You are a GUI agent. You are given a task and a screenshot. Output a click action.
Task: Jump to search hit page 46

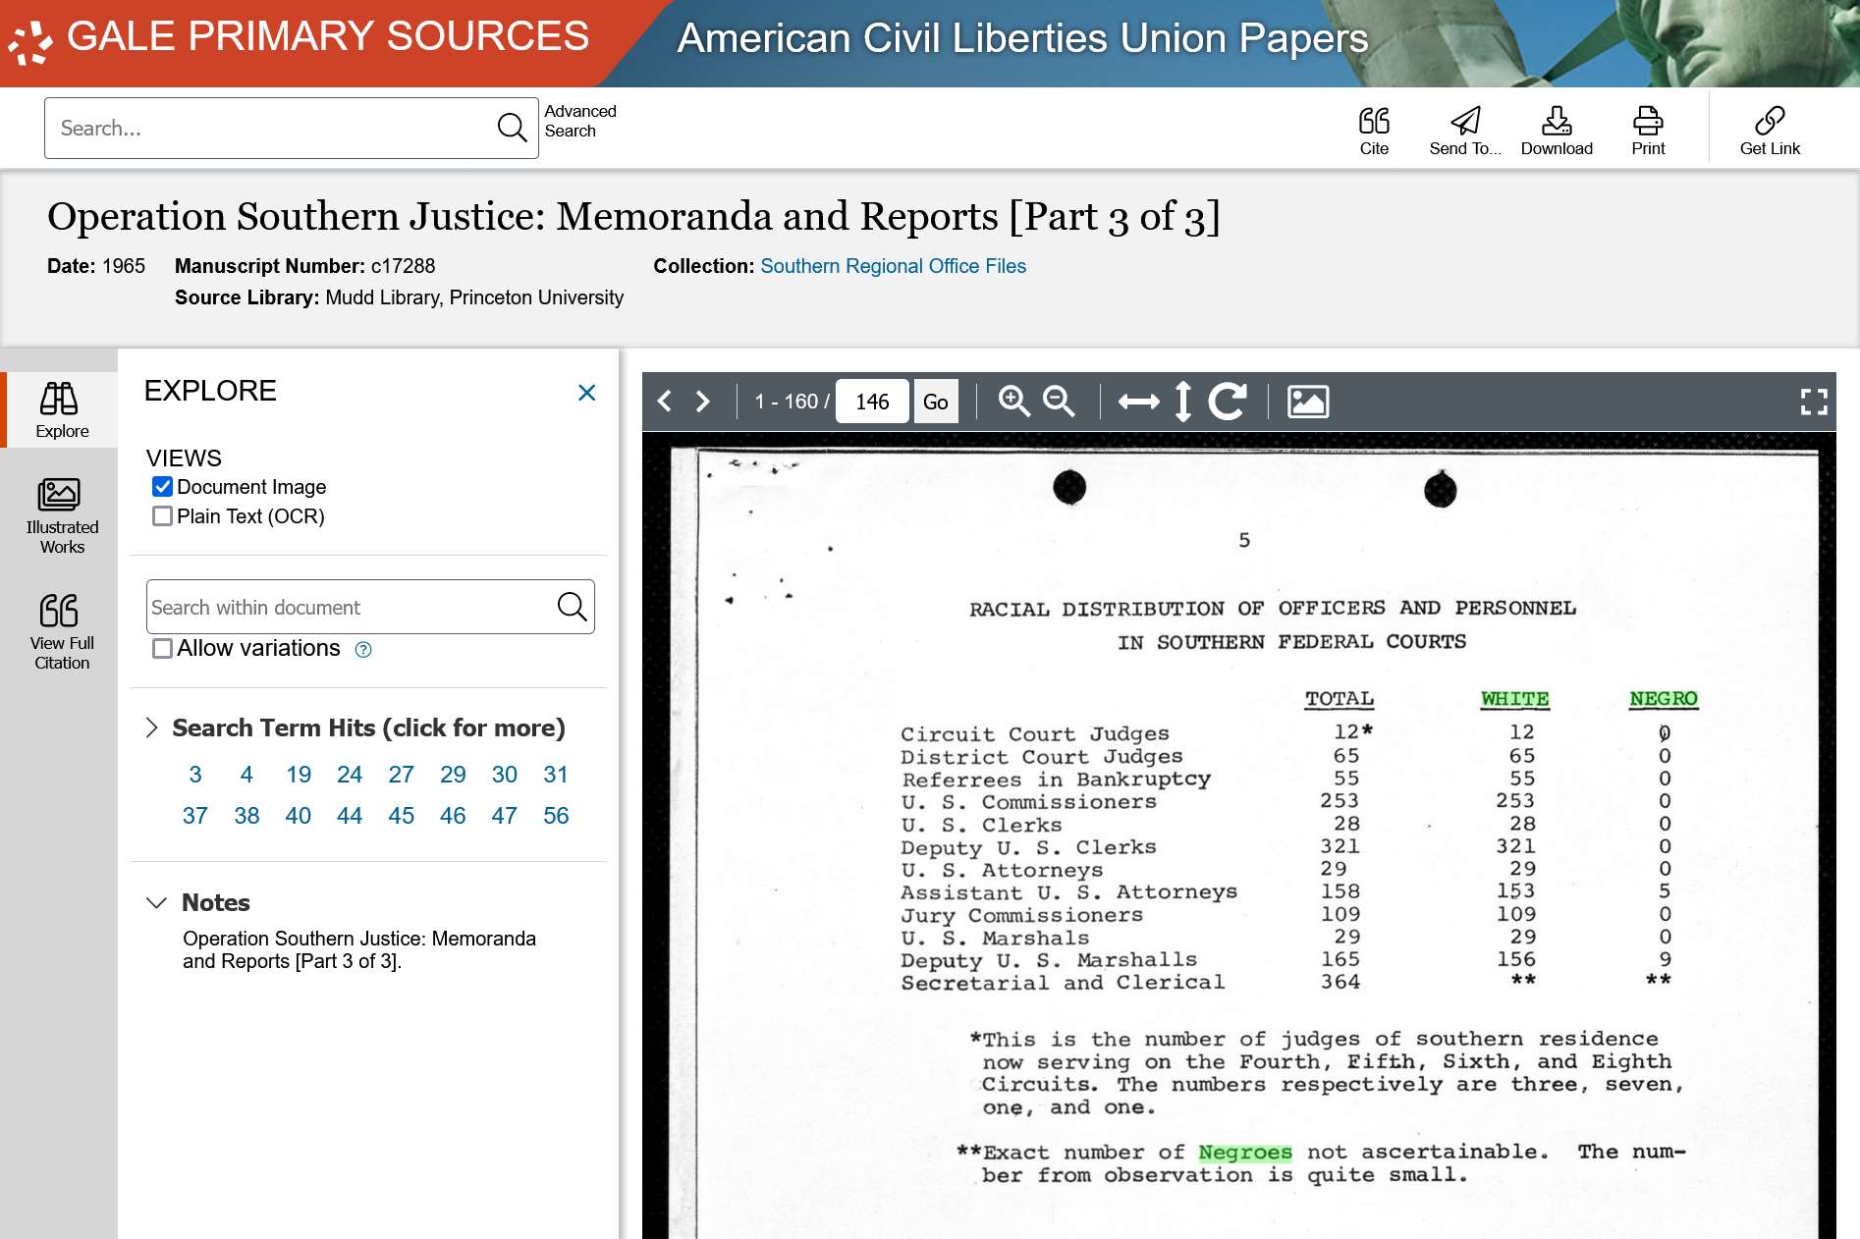click(453, 816)
